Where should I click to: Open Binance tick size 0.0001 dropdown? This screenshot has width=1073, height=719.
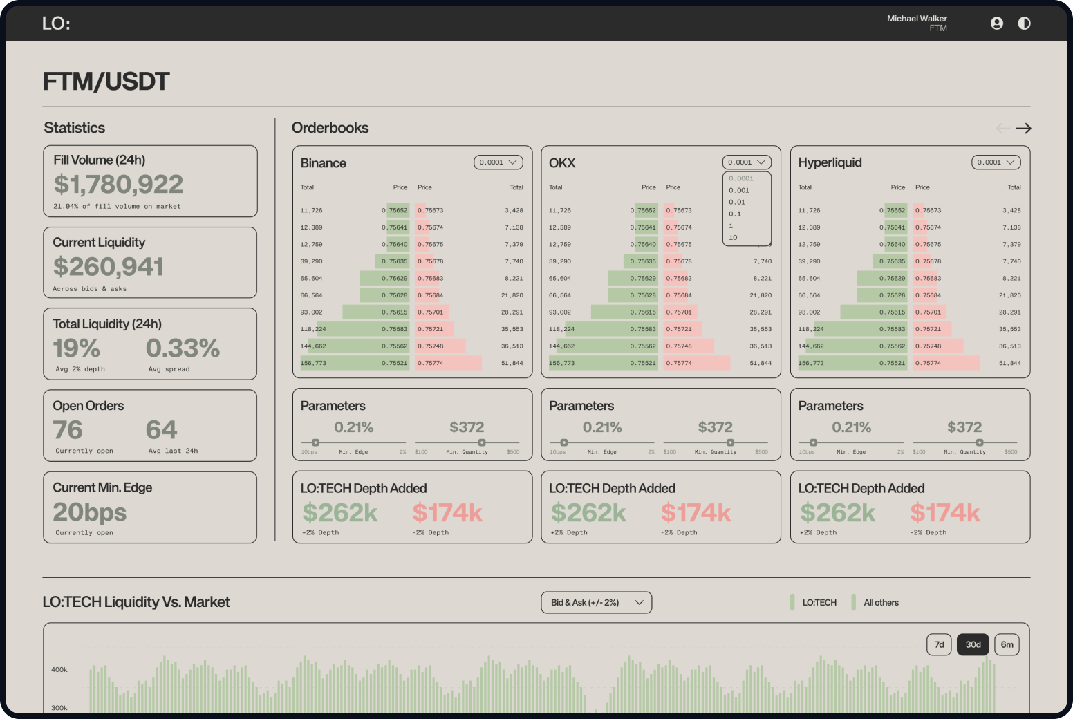point(498,162)
